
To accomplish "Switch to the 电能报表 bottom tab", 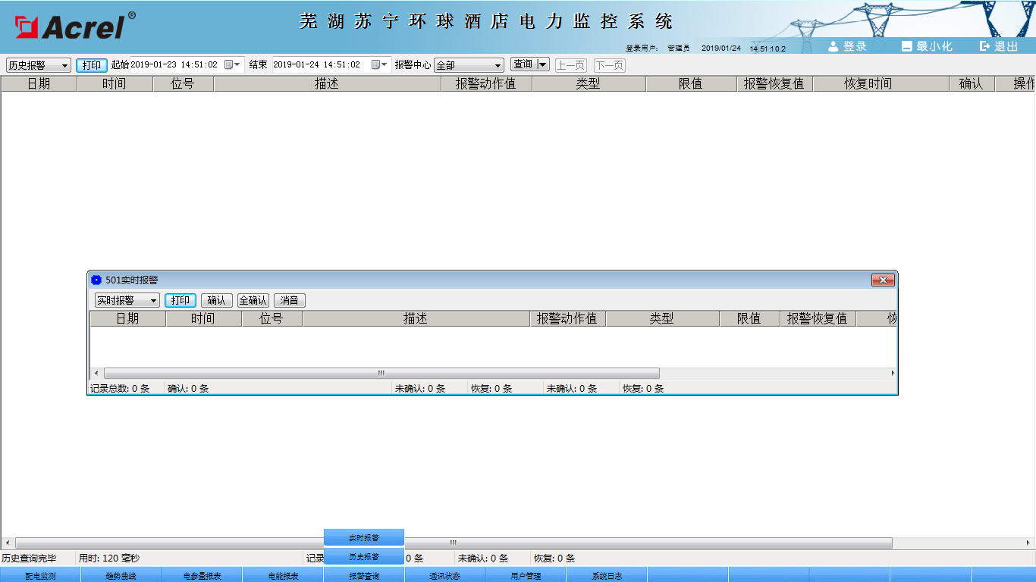I will point(283,576).
